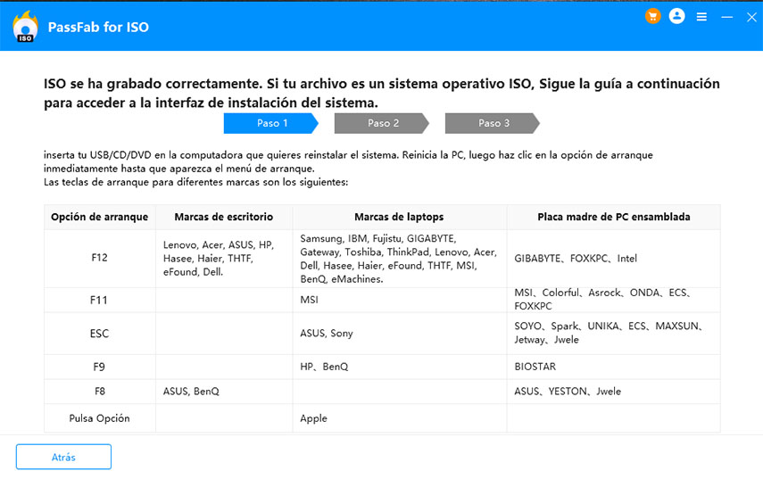This screenshot has height=479, width=763.
Task: Open the hamburger menu icon
Action: point(701,17)
